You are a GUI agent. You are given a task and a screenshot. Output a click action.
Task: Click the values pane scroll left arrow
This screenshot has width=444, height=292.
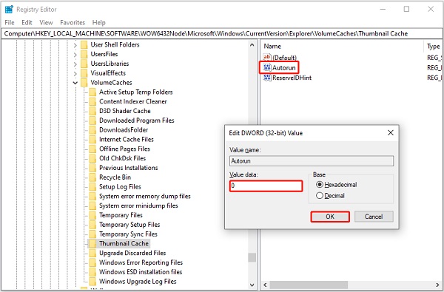tap(266, 285)
